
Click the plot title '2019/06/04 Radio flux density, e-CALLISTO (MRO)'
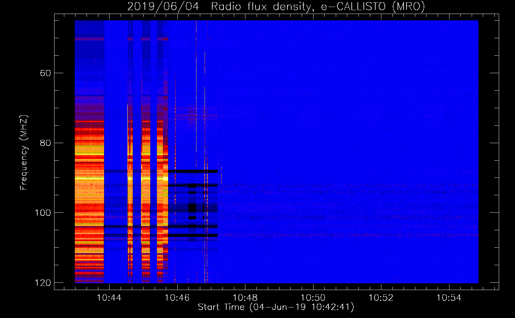(276, 7)
